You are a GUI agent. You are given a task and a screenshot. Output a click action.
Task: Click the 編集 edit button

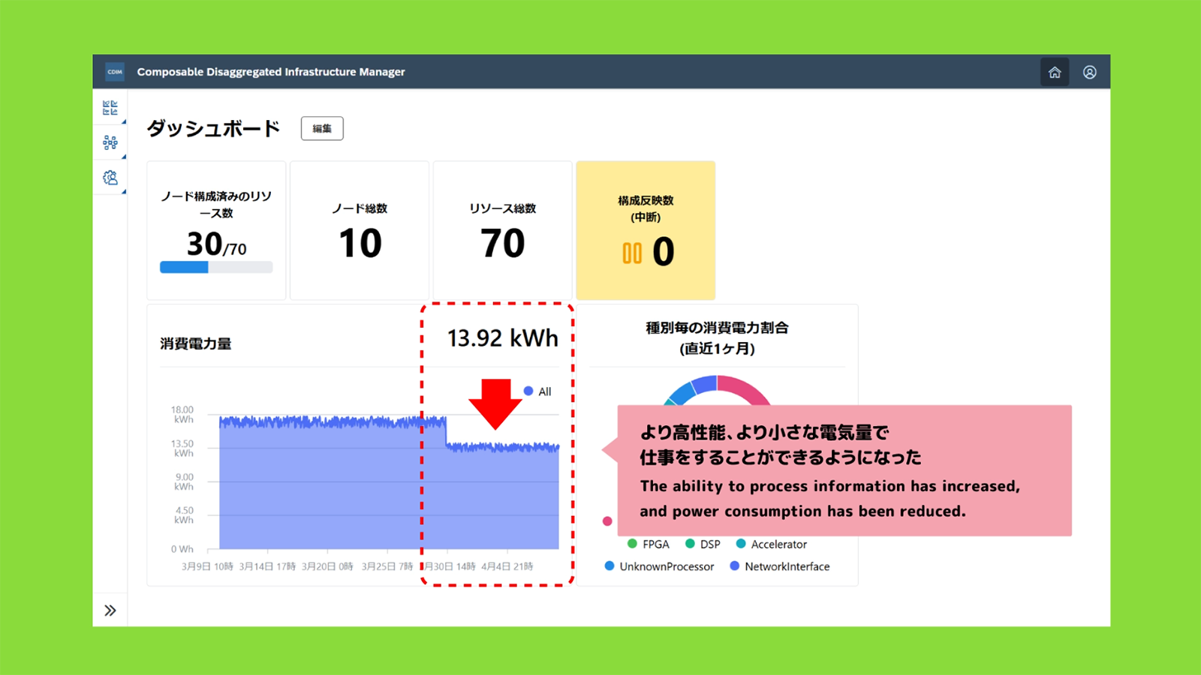coord(322,128)
